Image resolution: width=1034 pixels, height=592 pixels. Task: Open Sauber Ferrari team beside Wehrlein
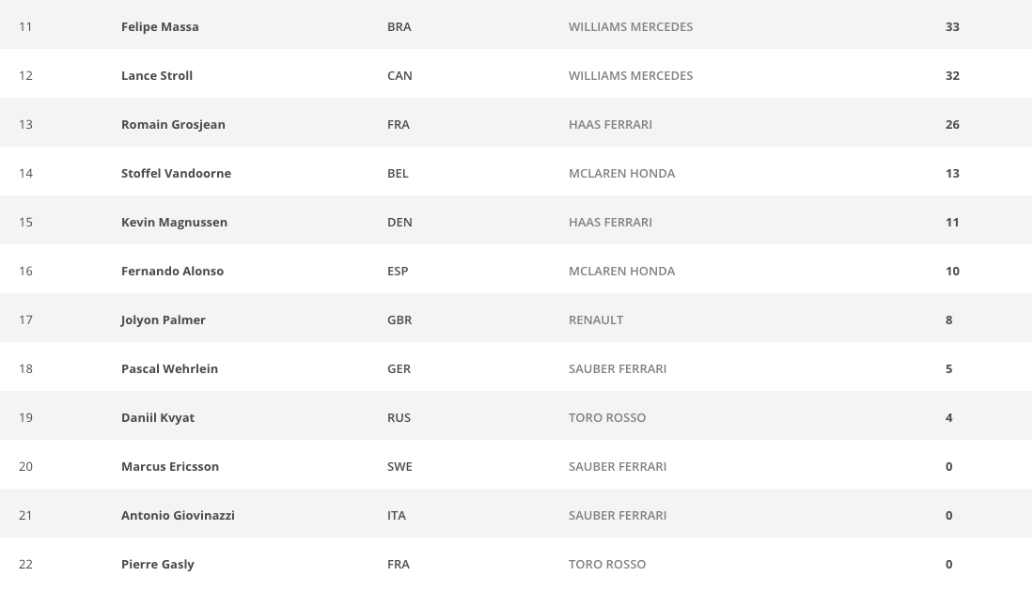pos(618,368)
